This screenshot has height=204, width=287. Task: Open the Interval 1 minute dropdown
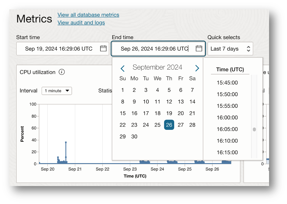click(57, 91)
